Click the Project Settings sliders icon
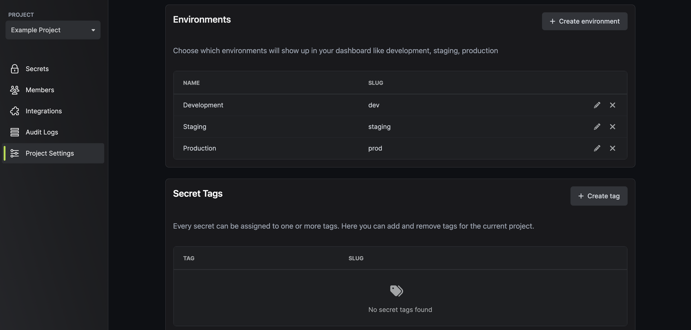691x330 pixels. coord(15,153)
